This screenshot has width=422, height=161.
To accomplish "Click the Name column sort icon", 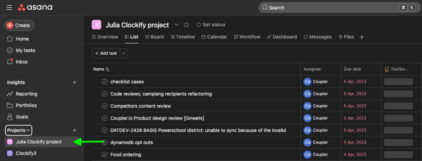I will coord(108,69).
